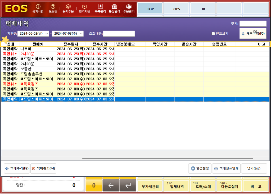Image resolution: width=271 pixels, height=194 pixels.
Task: Sort by the 판매처 column header
Action: 38,44
